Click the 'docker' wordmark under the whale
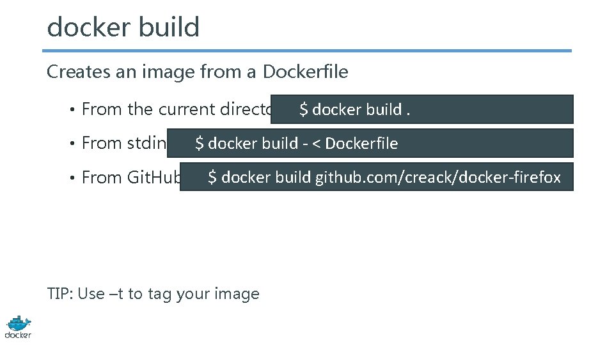This screenshot has height=345, width=614. (18, 335)
